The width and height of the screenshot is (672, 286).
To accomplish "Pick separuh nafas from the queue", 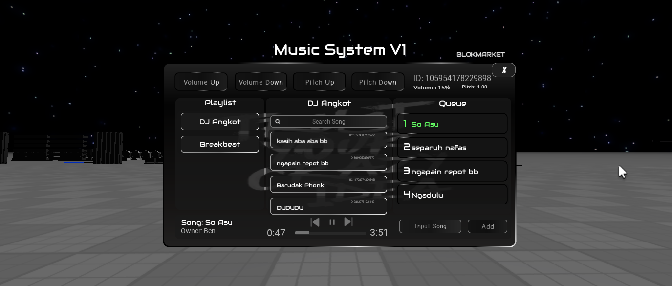I will tap(452, 147).
